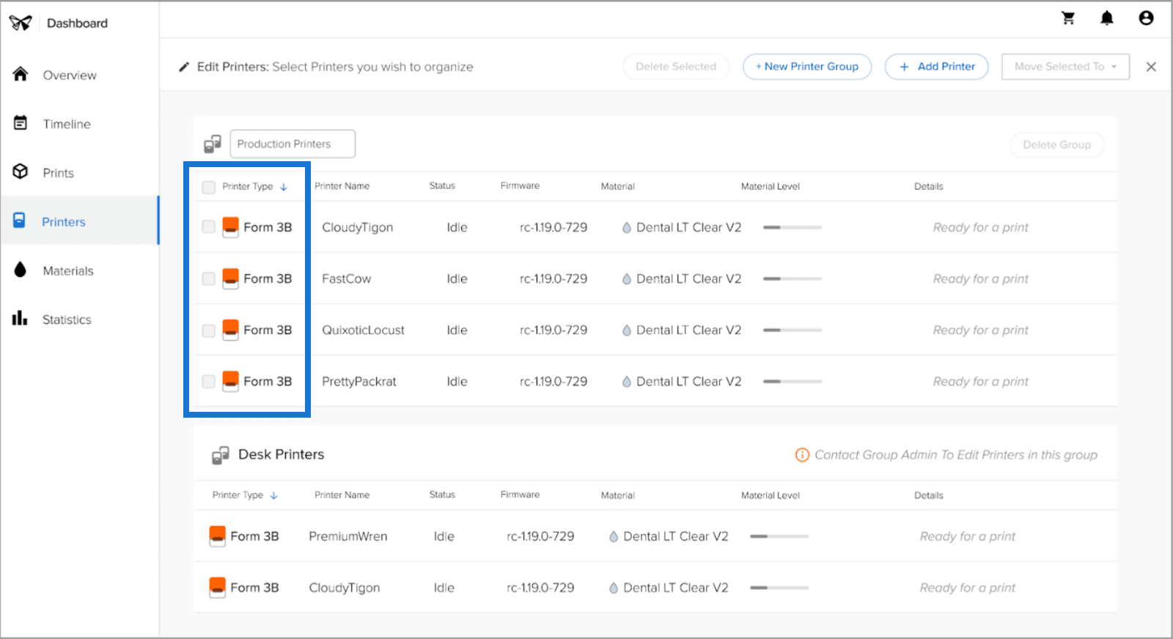The image size is (1173, 639).
Task: Open the Move Selected To dropdown
Action: click(x=1065, y=67)
